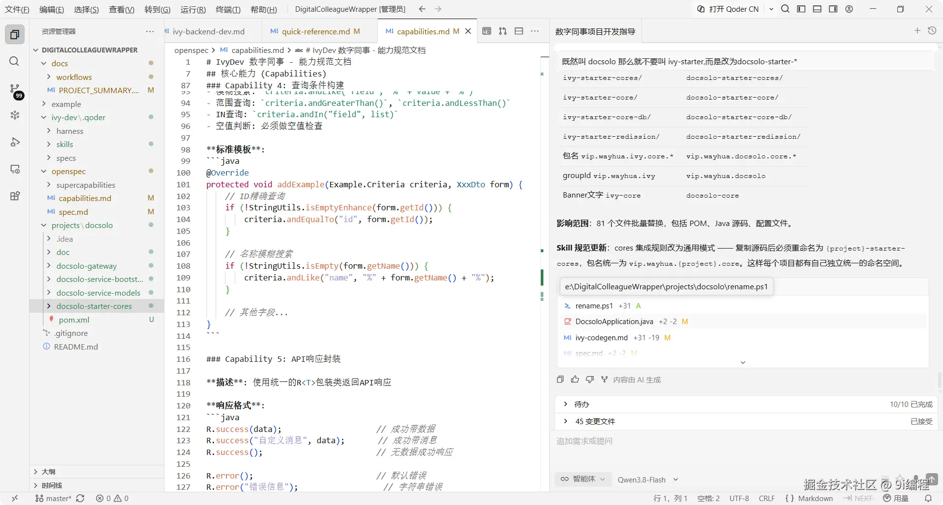
Task: Open Extensions view in activity bar
Action: (15, 196)
